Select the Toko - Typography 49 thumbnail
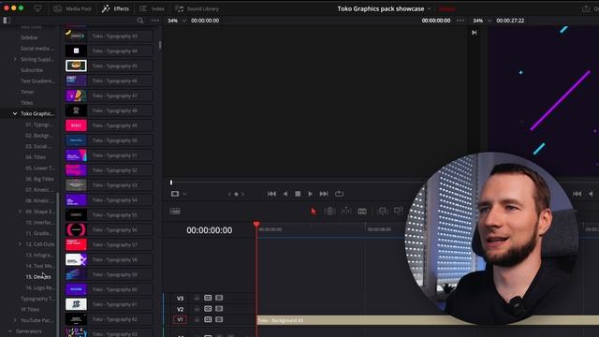The height and width of the screenshot is (337, 599). [76, 125]
